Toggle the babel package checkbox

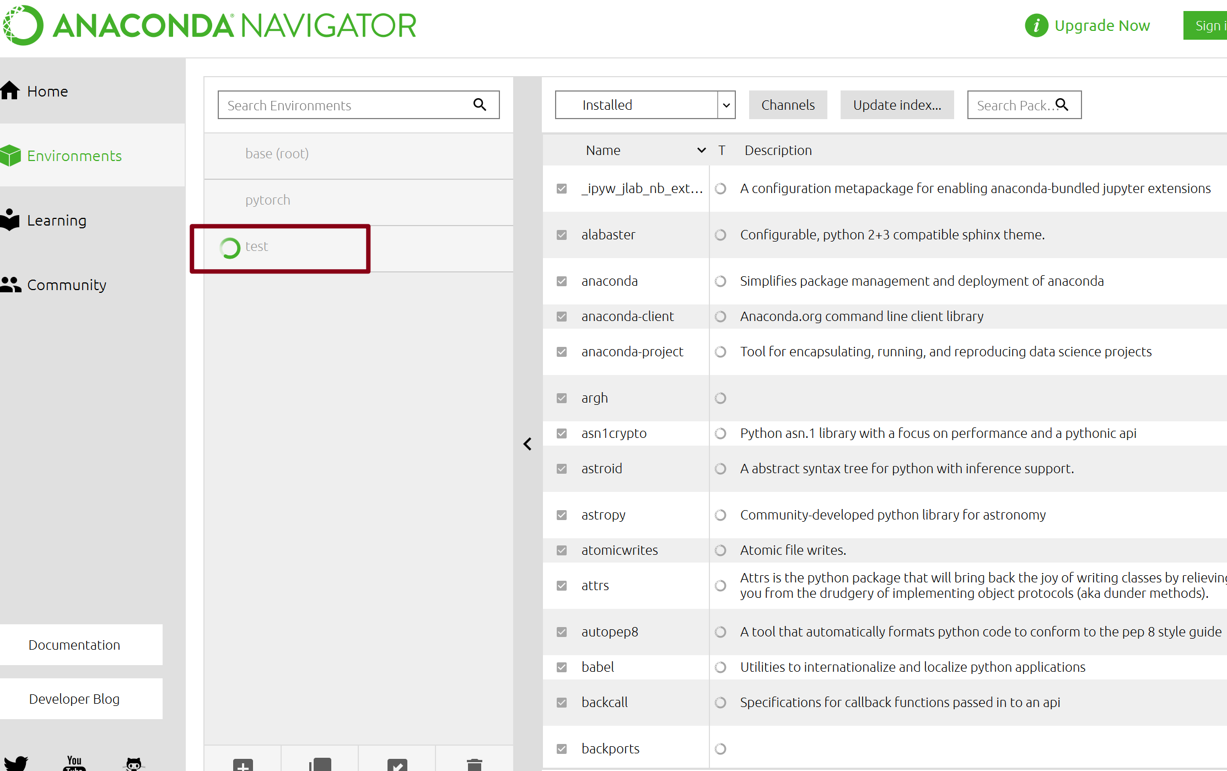[562, 667]
